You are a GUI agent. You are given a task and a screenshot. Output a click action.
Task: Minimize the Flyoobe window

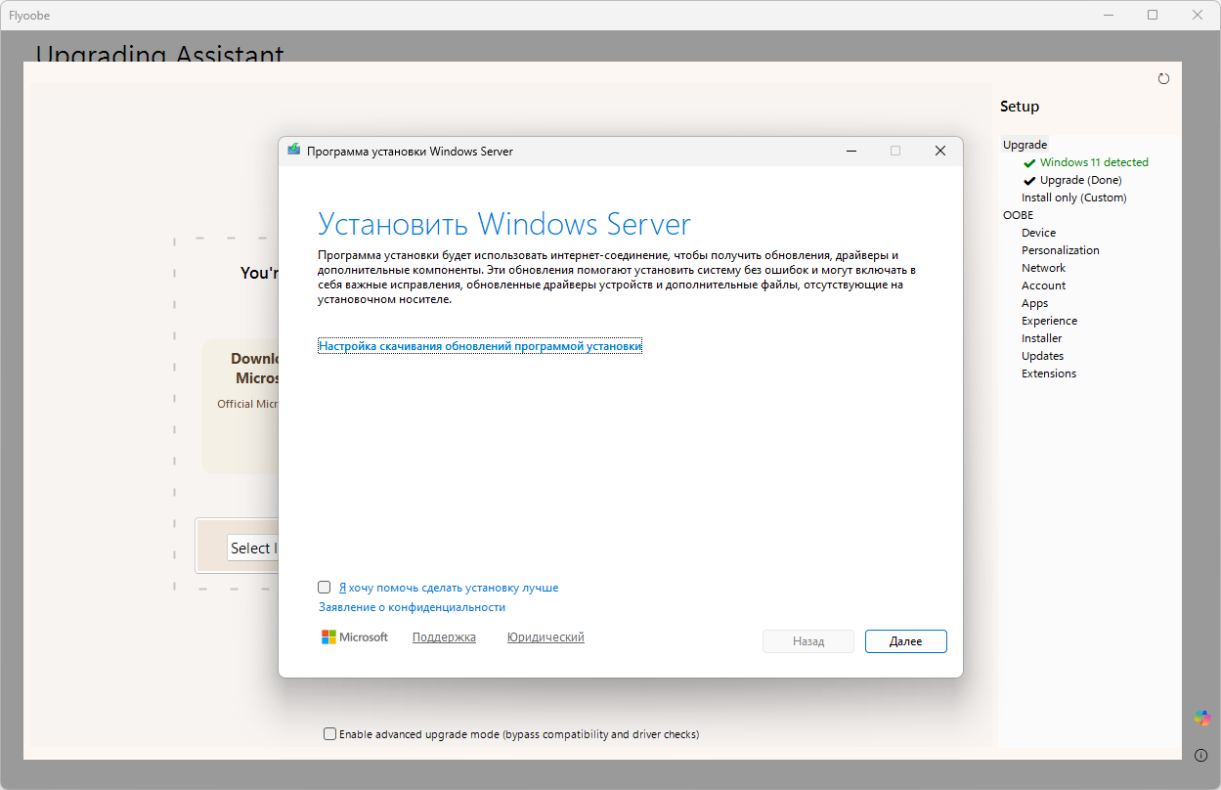click(x=1109, y=15)
